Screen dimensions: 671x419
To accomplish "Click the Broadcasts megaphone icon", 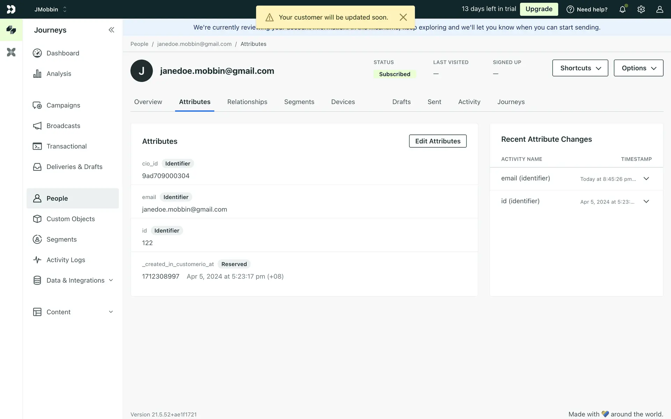I will pyautogui.click(x=37, y=126).
